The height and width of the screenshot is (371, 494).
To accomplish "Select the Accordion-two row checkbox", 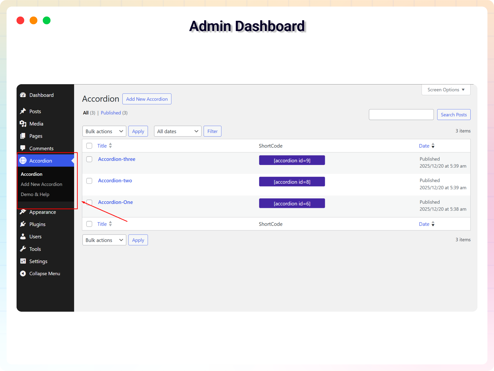I will pyautogui.click(x=89, y=181).
